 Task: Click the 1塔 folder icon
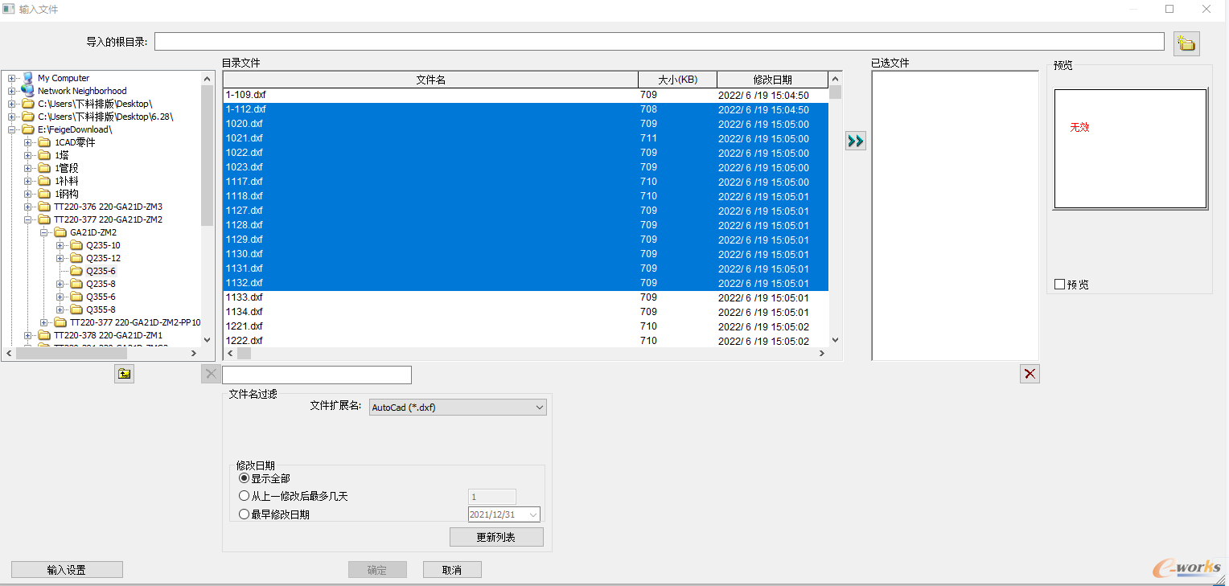(44, 155)
